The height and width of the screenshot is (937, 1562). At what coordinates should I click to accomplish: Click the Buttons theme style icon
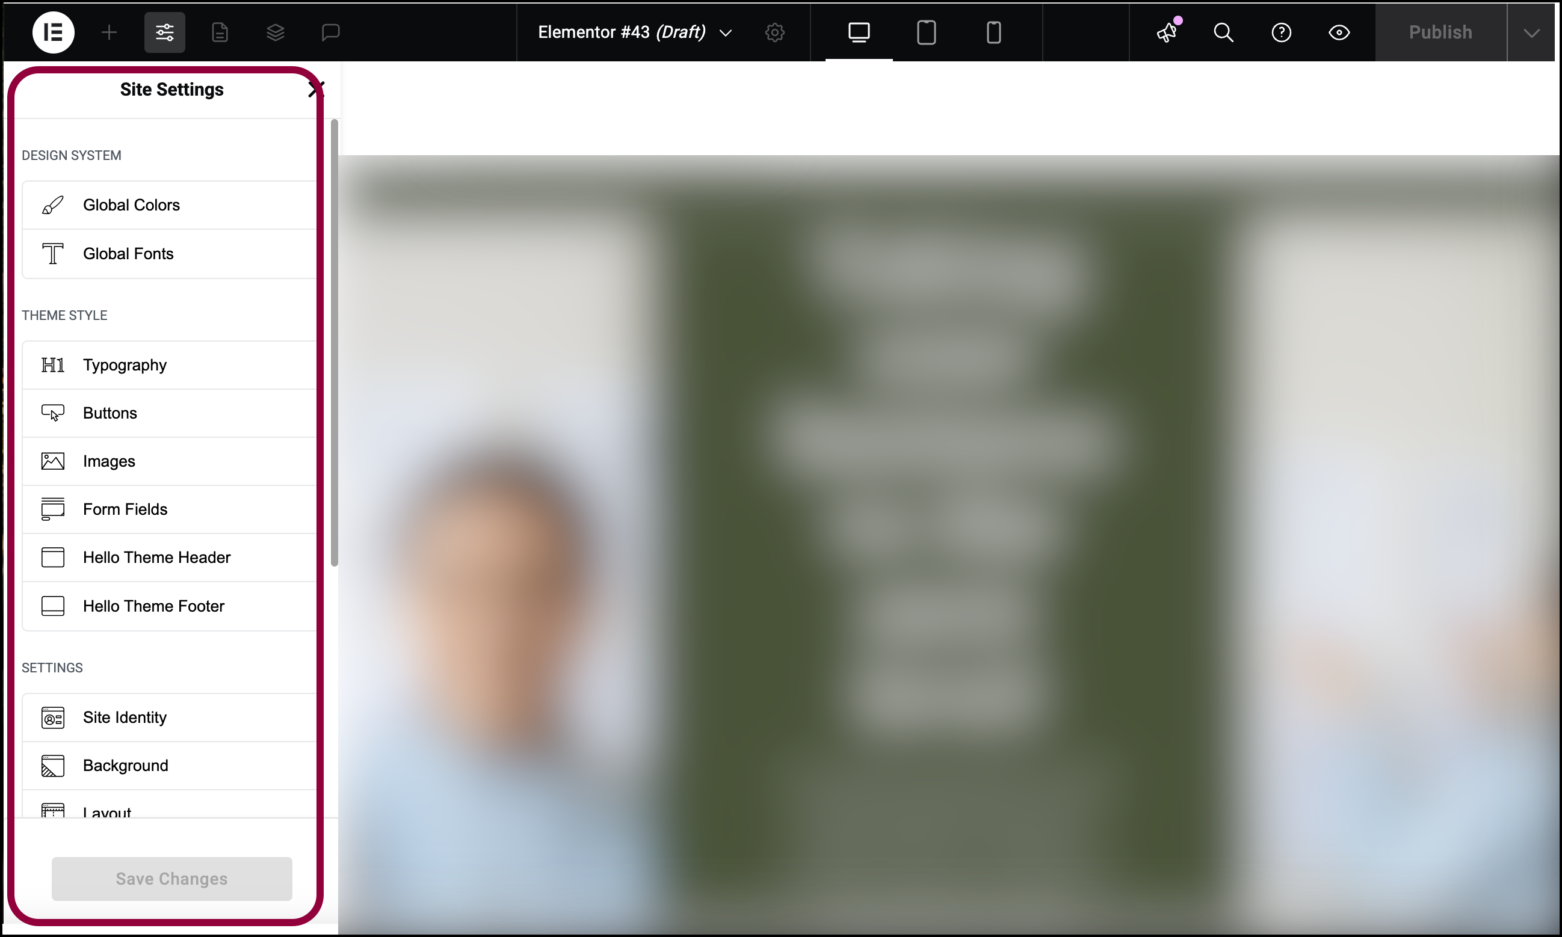pyautogui.click(x=54, y=413)
